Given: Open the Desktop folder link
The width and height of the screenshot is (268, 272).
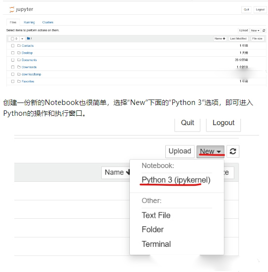Looking at the screenshot, I should pos(27,53).
